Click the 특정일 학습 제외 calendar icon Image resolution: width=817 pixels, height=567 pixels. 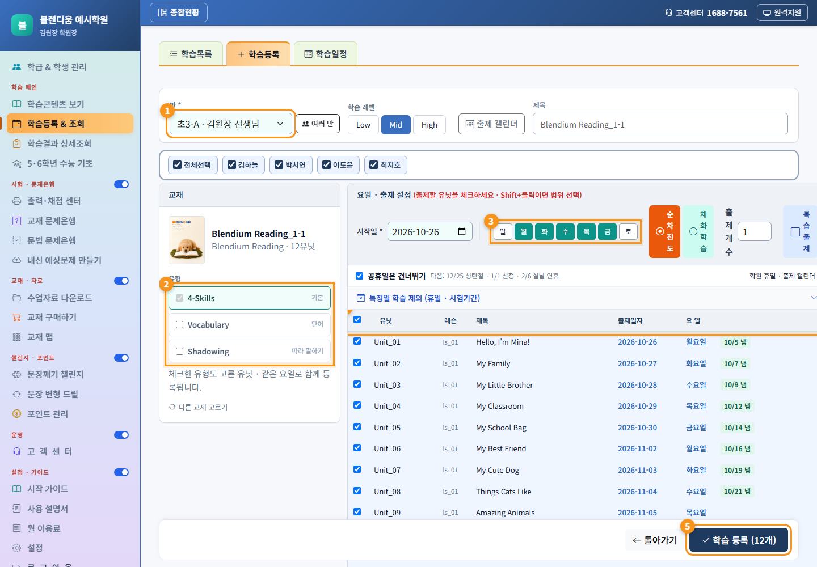point(361,298)
